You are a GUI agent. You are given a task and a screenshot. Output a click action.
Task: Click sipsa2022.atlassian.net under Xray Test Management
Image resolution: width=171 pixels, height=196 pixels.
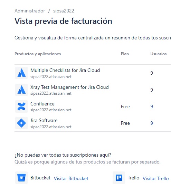coord(51,93)
